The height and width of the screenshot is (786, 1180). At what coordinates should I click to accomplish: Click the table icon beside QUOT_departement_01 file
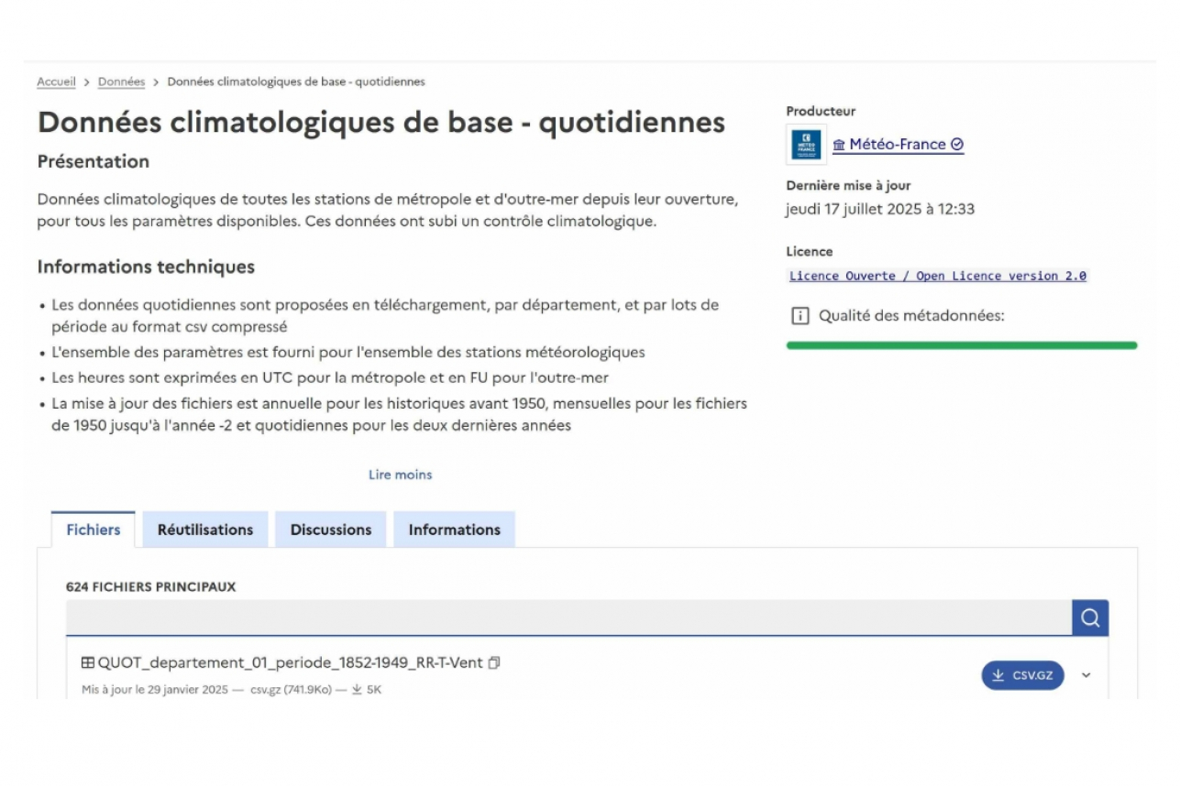pos(88,662)
